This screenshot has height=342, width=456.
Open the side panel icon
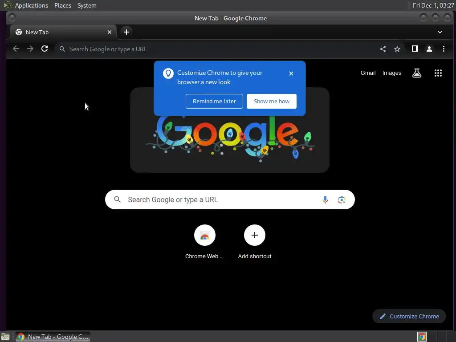(415, 49)
